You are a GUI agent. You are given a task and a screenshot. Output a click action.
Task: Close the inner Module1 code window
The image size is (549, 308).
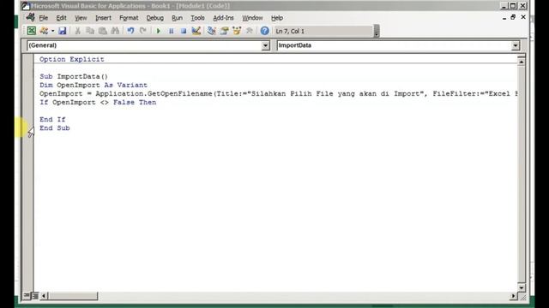point(523,17)
